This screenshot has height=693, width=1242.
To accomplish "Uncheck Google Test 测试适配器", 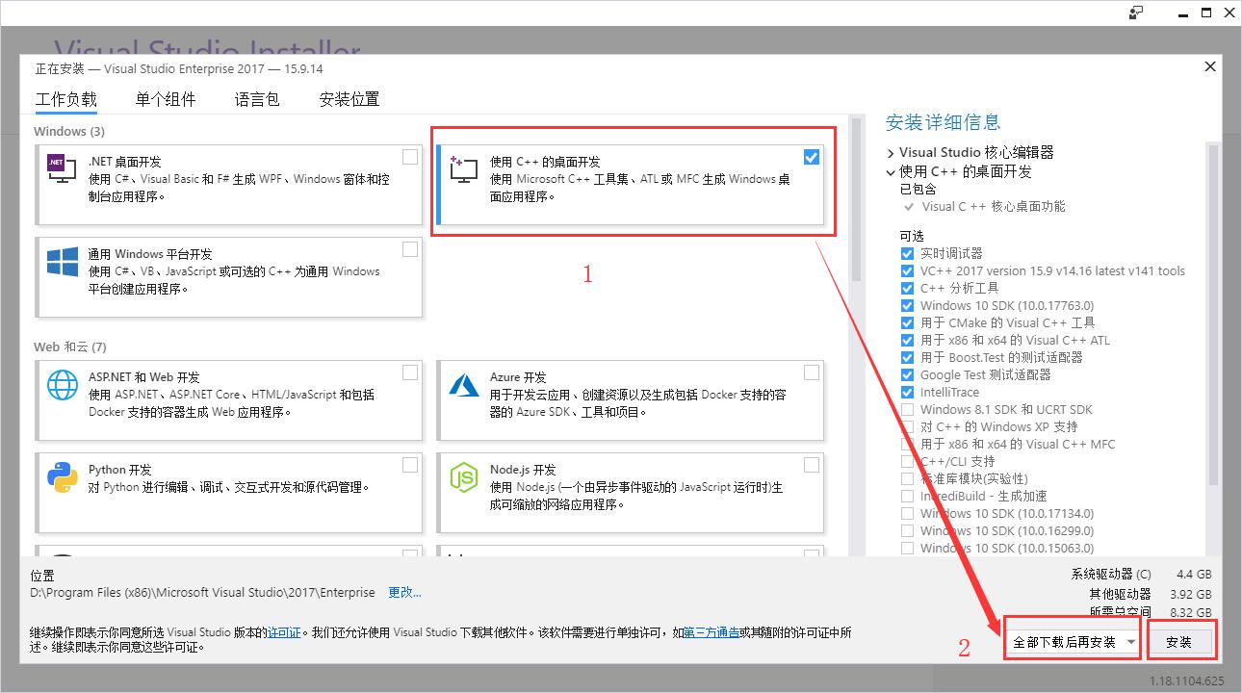I will (907, 374).
